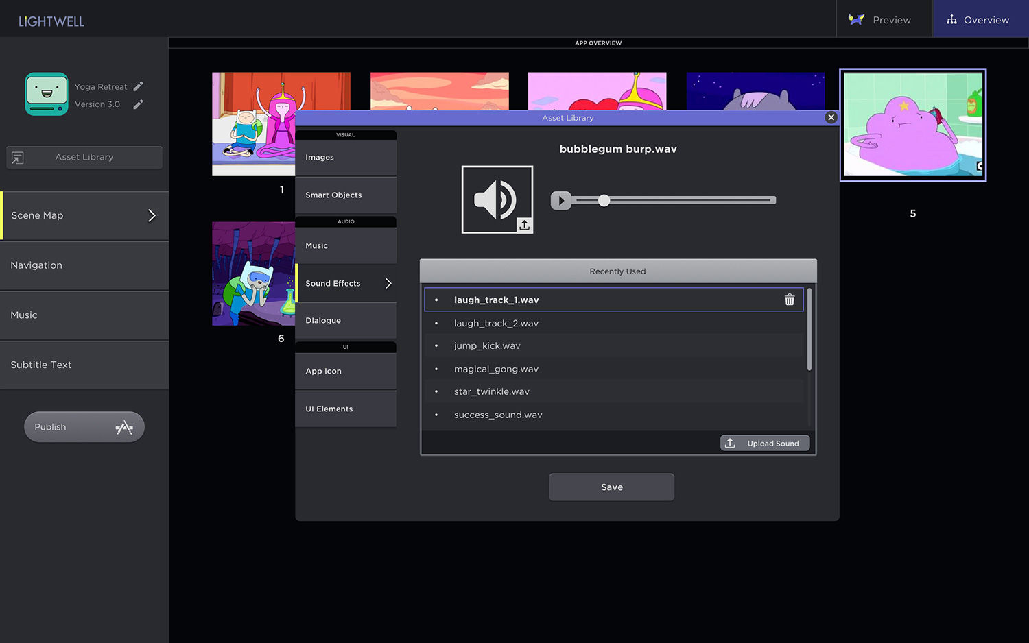Screen dimensions: 1029x643
Task: Open the Navigation sidebar section
Action: coord(84,265)
